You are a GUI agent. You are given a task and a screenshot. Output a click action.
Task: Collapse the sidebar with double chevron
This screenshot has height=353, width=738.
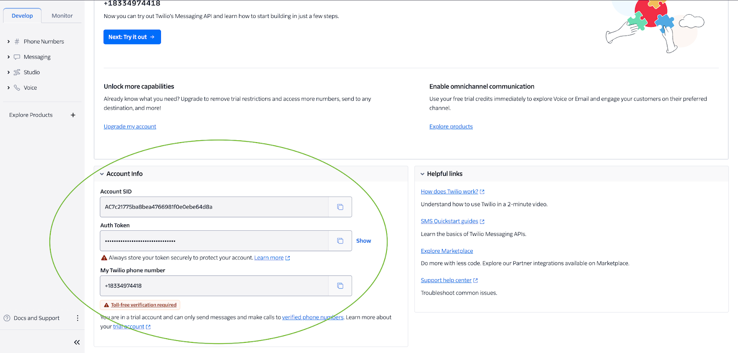tap(77, 342)
